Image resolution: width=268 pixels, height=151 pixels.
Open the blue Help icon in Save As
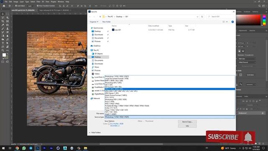(233, 22)
